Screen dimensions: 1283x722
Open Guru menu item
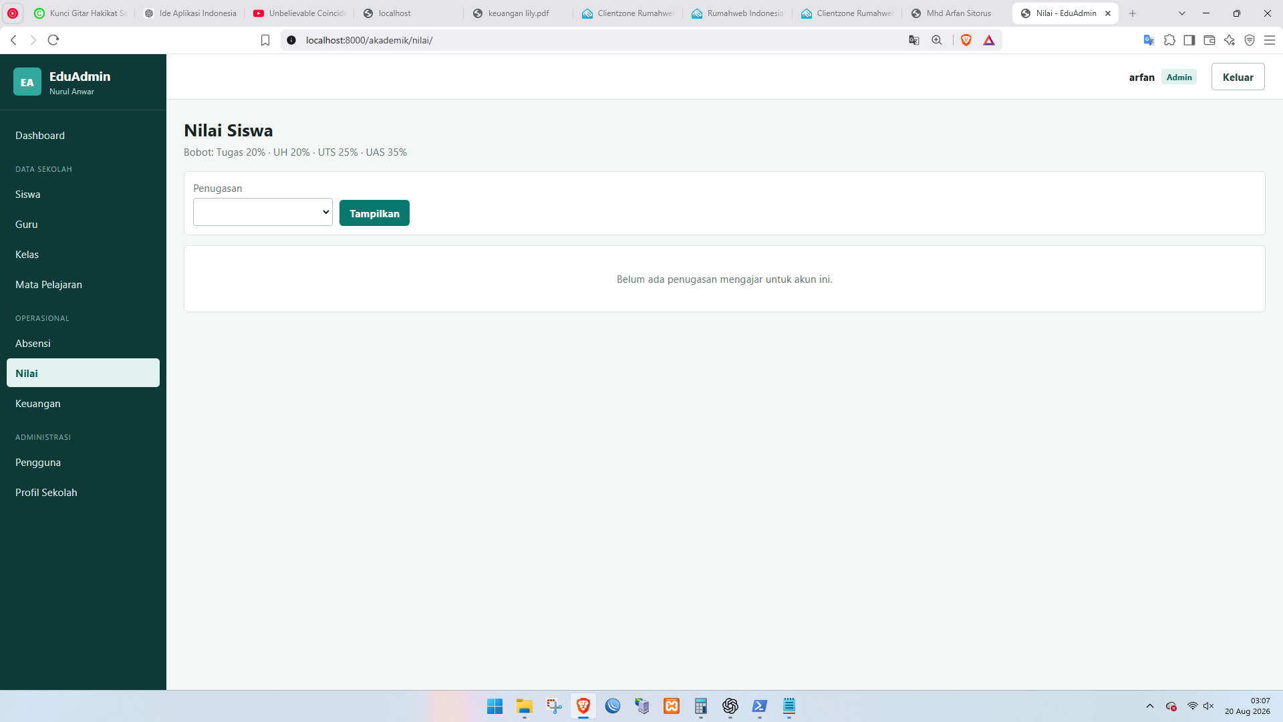[x=83, y=224]
